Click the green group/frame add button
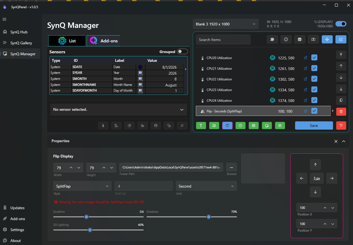Image resolution: width=353 pixels, height=245 pixels. pyautogui.click(x=280, y=126)
